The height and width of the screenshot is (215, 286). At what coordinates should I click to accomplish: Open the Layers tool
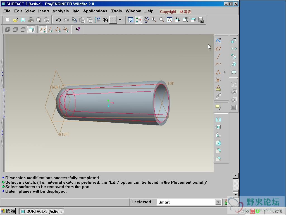[x=193, y=20]
